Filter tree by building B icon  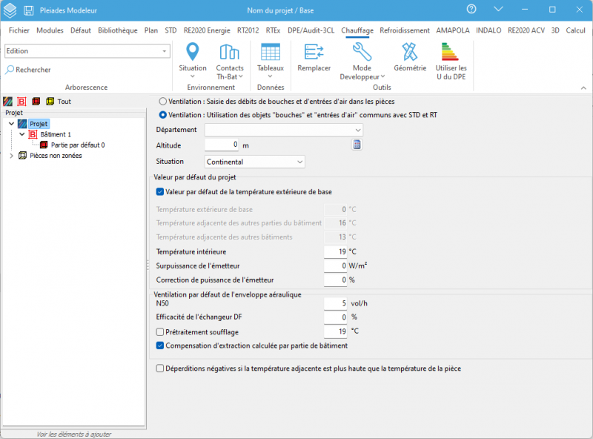(22, 102)
